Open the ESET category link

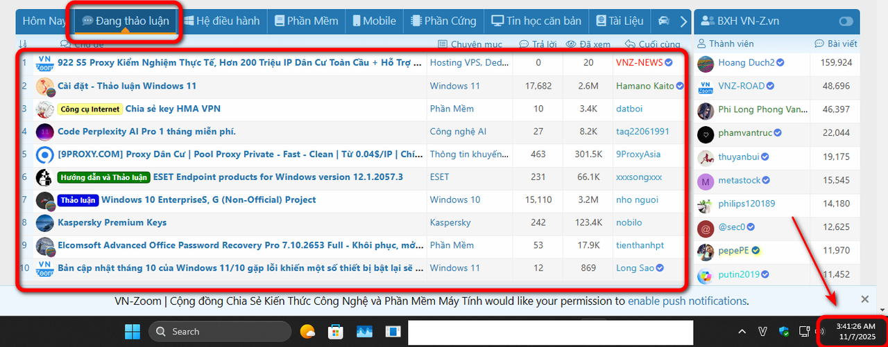pos(440,177)
